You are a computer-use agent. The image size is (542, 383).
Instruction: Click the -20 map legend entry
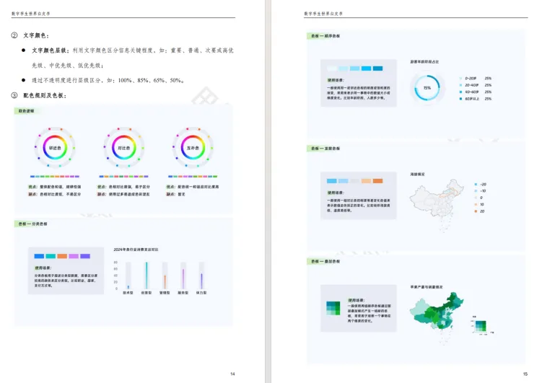coord(481,185)
